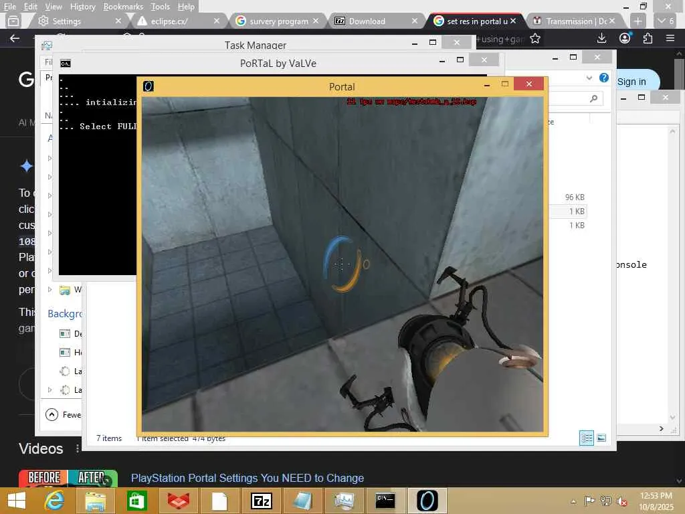Viewport: 685px width, 514px height.
Task: Switch to the red fox browser taskbar icon
Action: click(178, 501)
